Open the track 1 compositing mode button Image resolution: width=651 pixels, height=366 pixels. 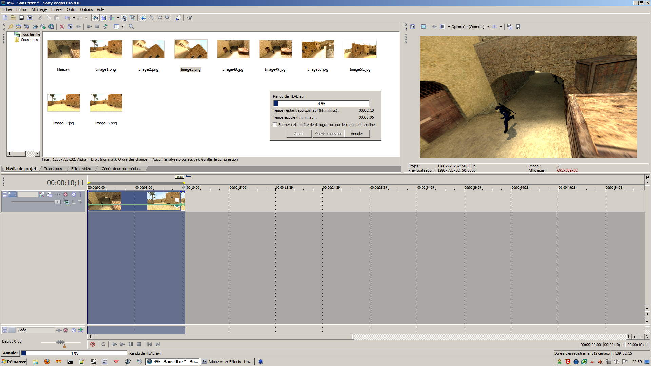pos(66,202)
